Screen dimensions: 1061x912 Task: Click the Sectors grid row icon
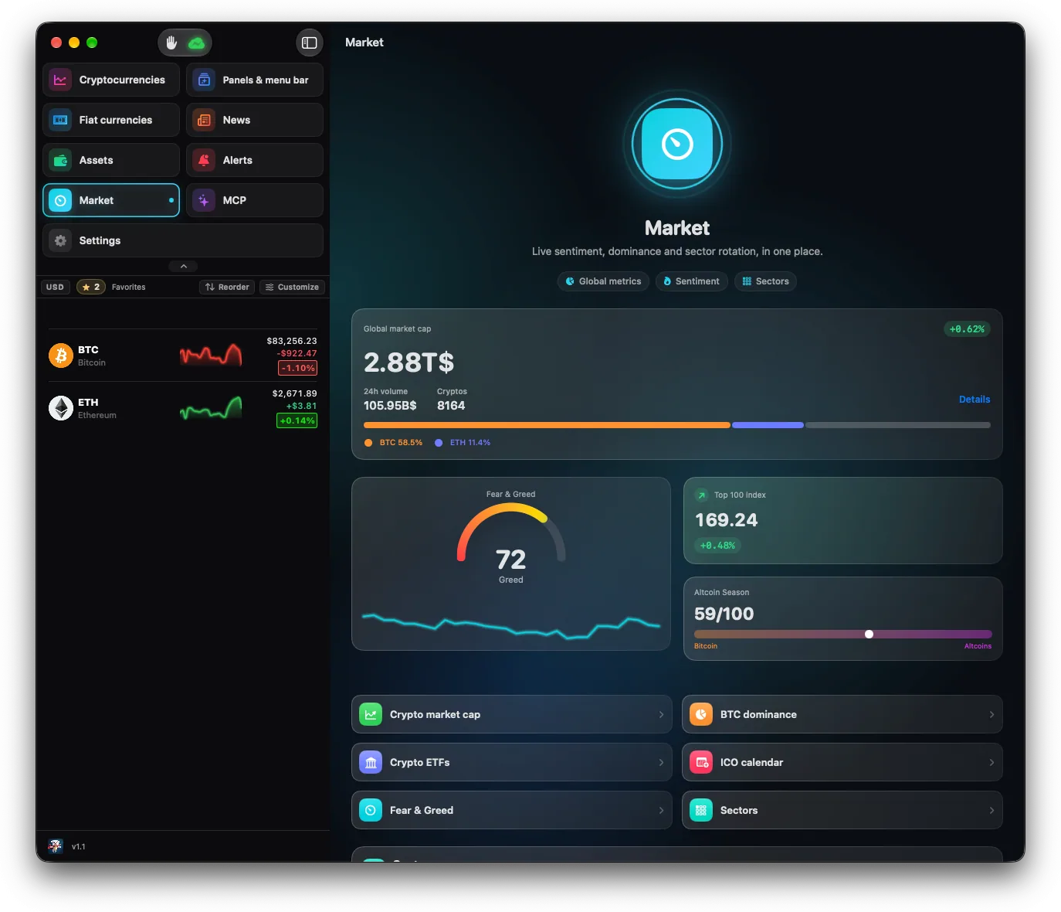coord(701,810)
